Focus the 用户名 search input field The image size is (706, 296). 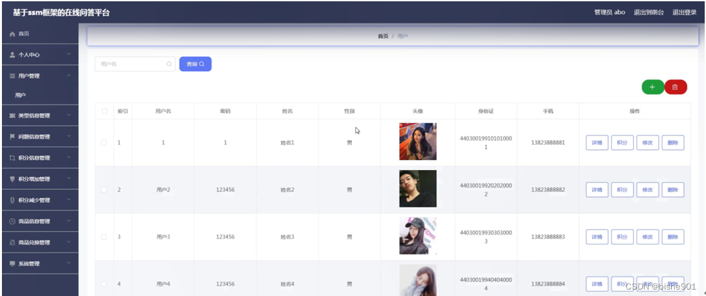(135, 64)
